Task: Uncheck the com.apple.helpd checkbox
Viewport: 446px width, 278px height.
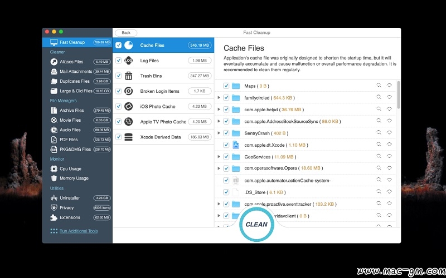Action: click(x=226, y=109)
